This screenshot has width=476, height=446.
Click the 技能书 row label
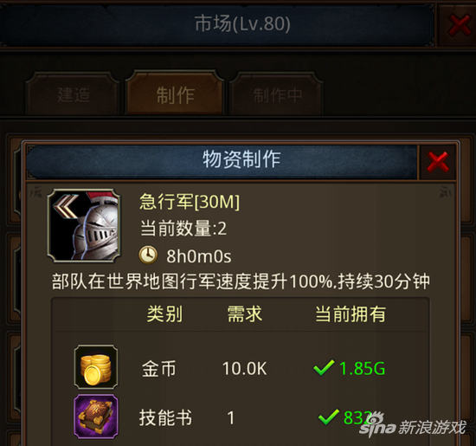point(165,417)
